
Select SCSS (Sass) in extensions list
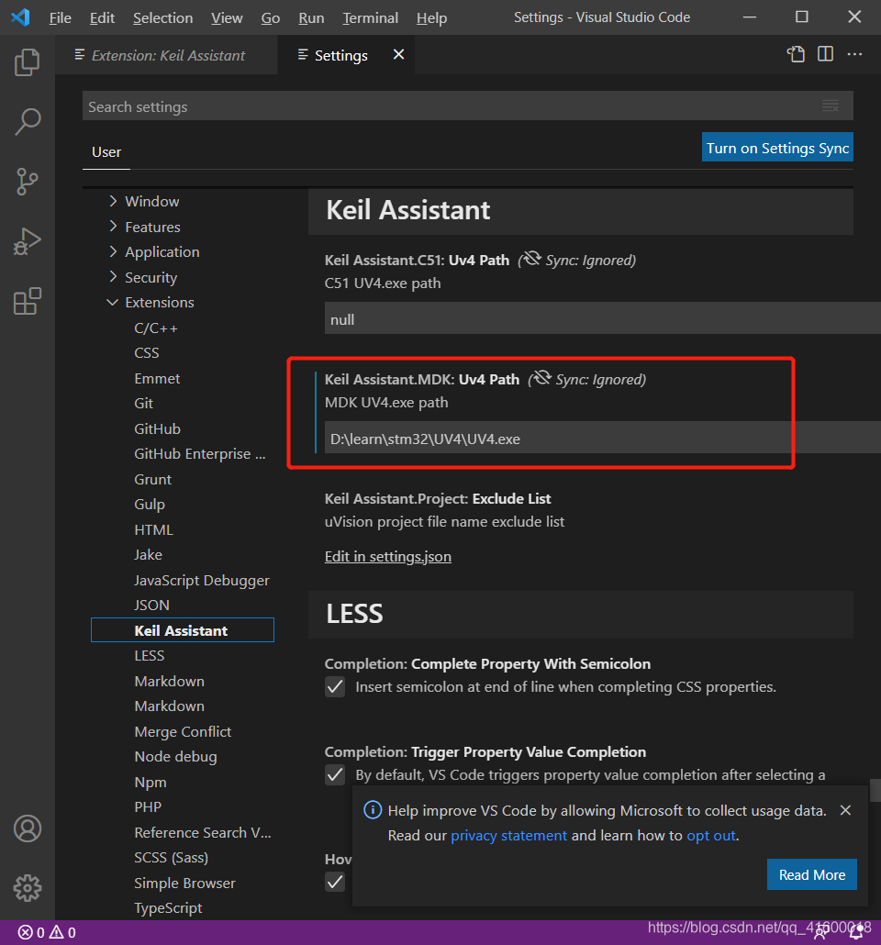[172, 858]
